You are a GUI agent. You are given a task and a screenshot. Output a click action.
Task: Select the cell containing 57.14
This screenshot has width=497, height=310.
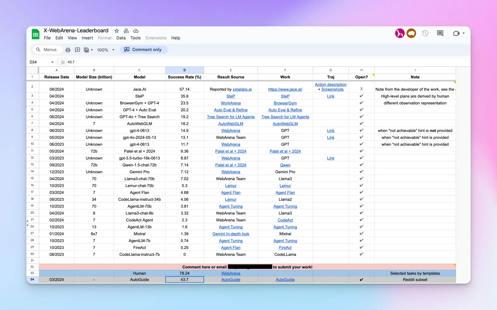pyautogui.click(x=185, y=87)
